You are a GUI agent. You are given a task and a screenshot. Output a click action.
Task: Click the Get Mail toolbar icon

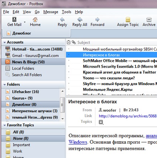(14, 20)
